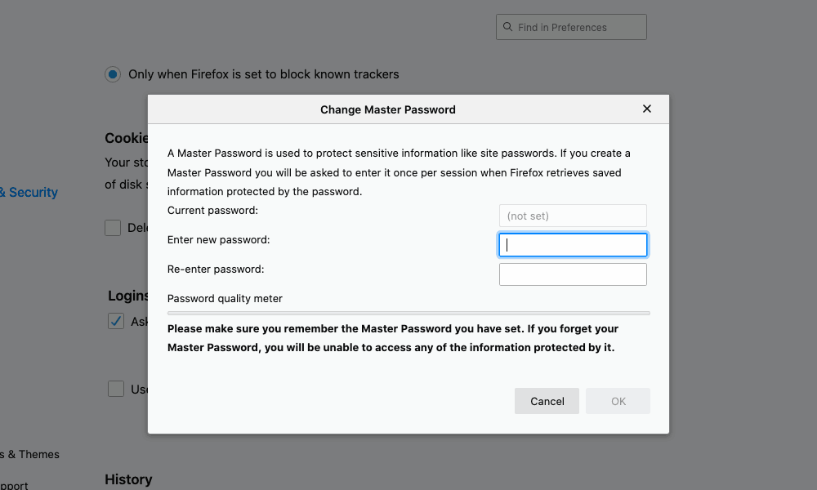Click the Find in Preferences search field

(x=571, y=27)
